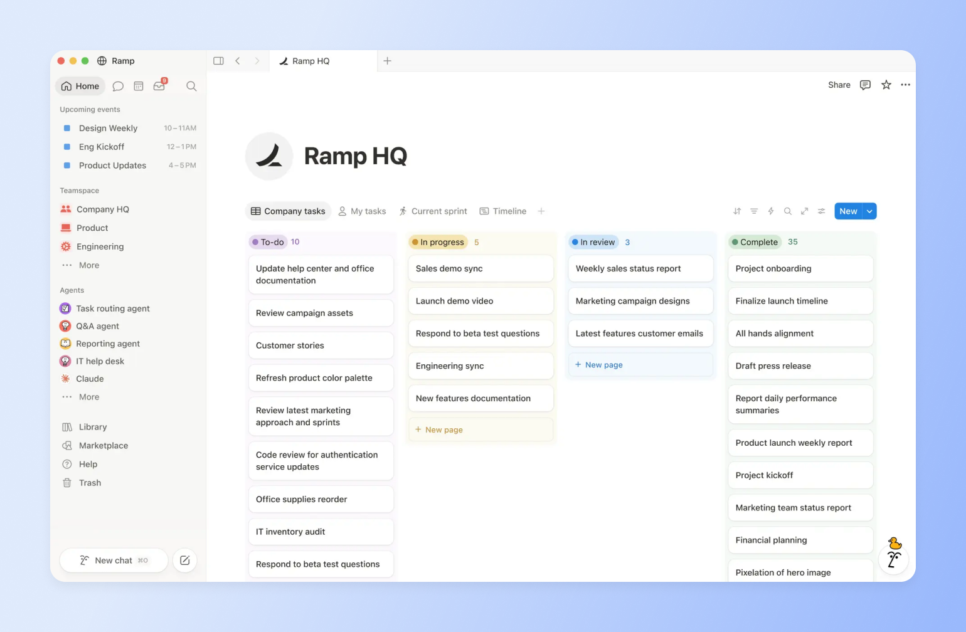
Task: Click the Complete status label
Action: pos(755,242)
